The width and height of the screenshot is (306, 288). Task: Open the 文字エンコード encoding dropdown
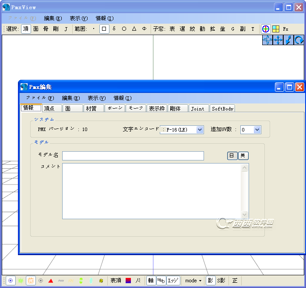click(200, 130)
